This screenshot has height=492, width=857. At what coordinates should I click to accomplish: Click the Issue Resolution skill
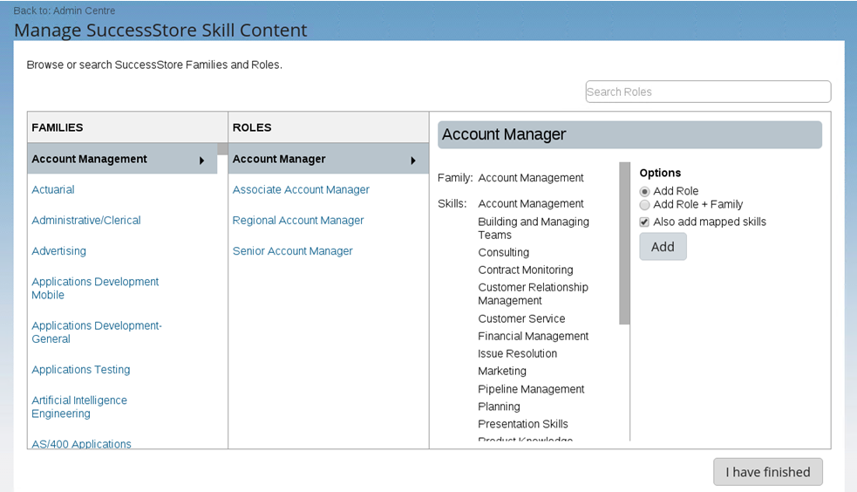517,353
